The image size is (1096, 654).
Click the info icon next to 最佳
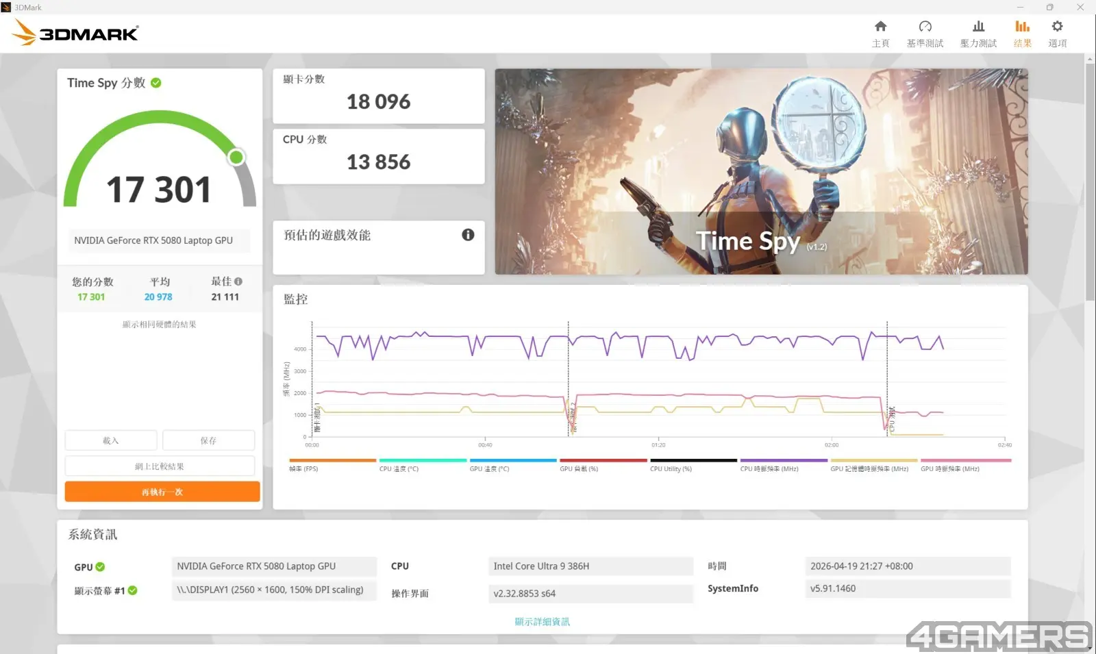click(x=238, y=281)
